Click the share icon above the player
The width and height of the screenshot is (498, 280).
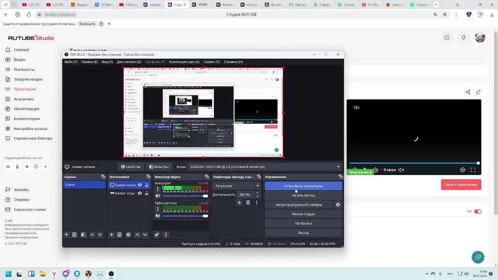468,92
